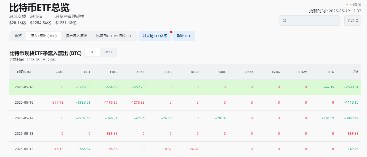Viewport: 367px width, 157px height.
Task: Click the IBIT column header
Action: (87, 72)
